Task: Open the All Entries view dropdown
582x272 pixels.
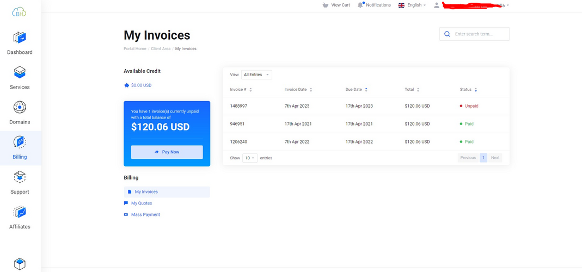Action: (x=256, y=75)
